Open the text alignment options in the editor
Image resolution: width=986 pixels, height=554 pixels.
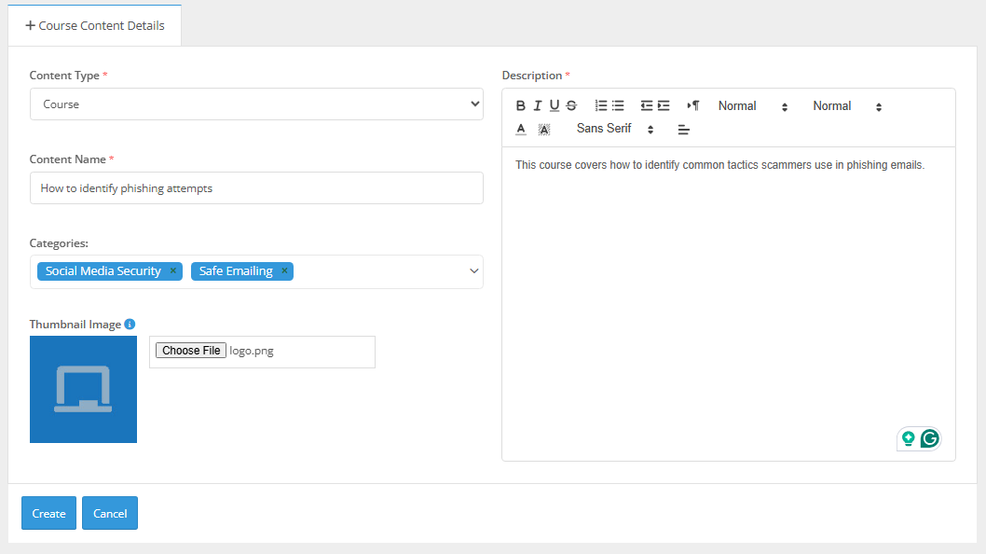pyautogui.click(x=683, y=129)
